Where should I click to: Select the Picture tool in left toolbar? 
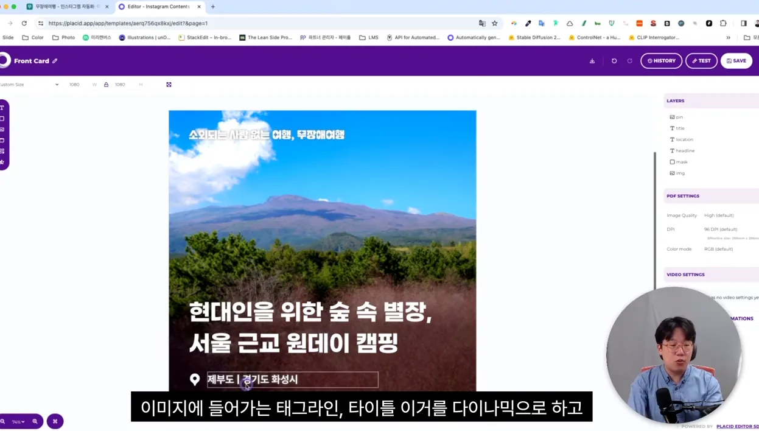pos(2,130)
